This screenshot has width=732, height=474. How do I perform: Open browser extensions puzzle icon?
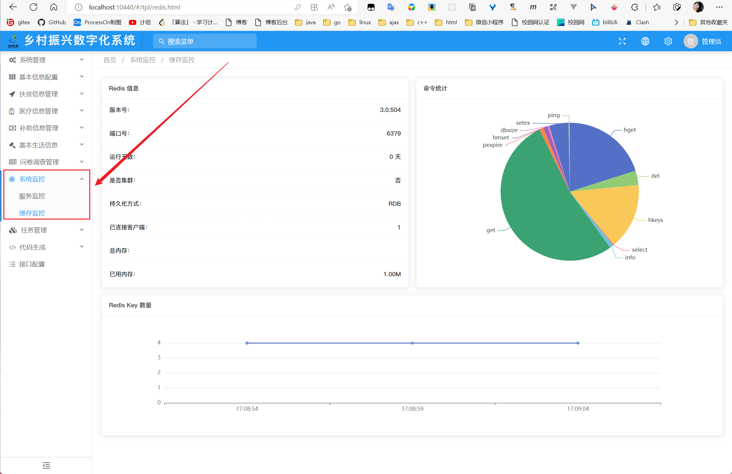[634, 7]
